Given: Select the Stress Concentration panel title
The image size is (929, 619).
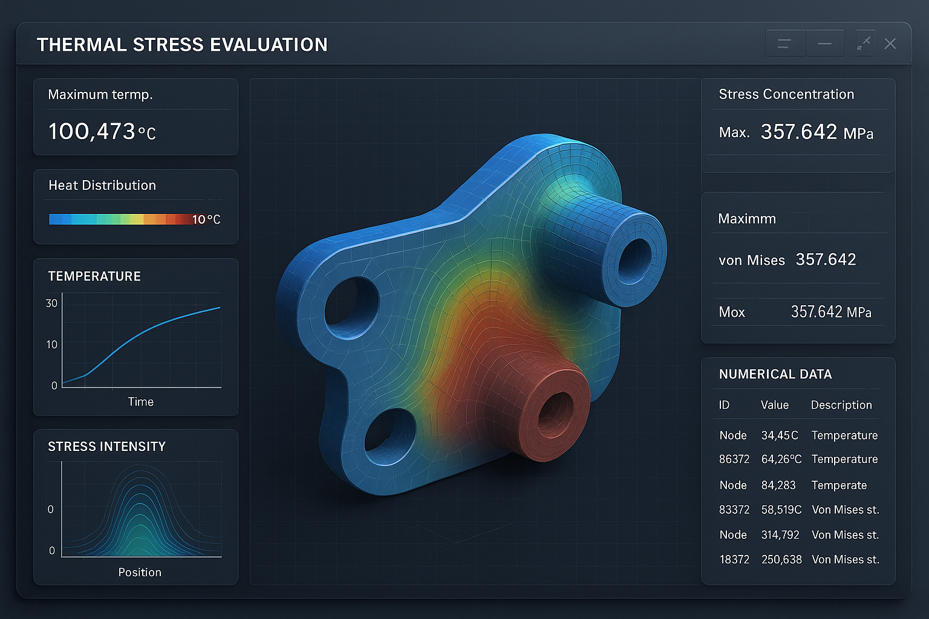Looking at the screenshot, I should point(786,94).
